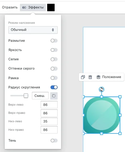Toggle the Эффекты effects panel button

(33, 7)
